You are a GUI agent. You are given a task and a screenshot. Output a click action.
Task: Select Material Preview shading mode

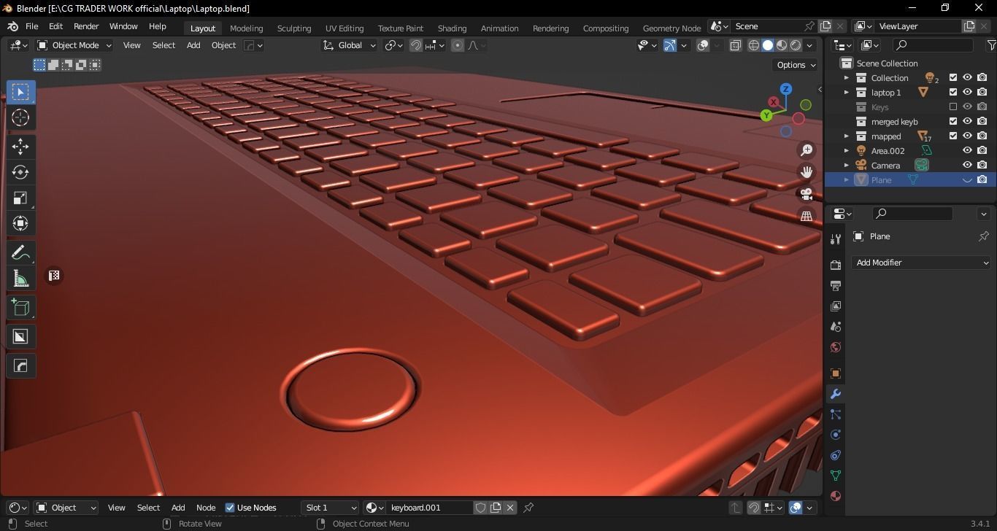(782, 45)
